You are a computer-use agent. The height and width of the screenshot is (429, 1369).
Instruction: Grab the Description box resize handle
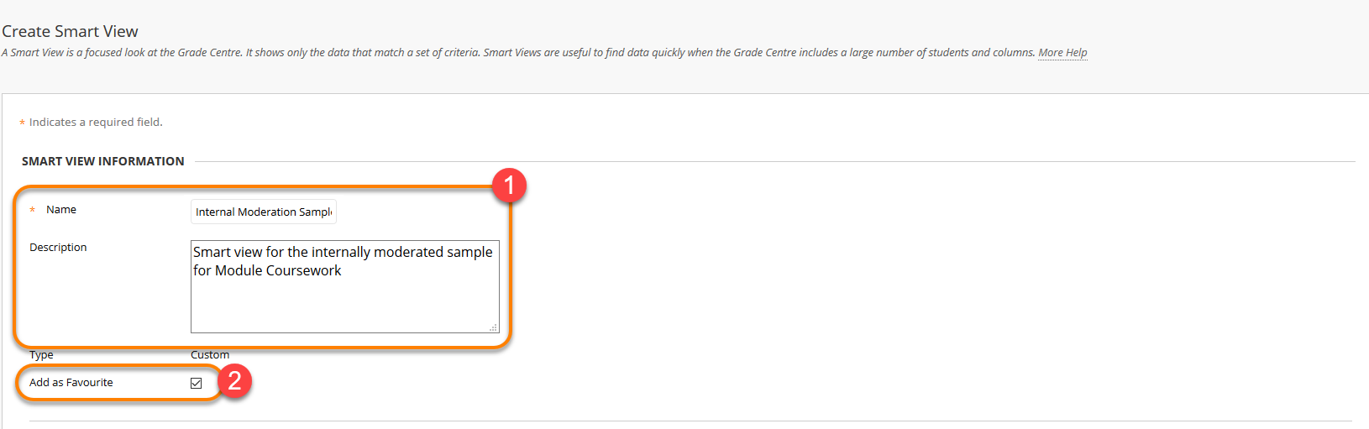(x=494, y=327)
